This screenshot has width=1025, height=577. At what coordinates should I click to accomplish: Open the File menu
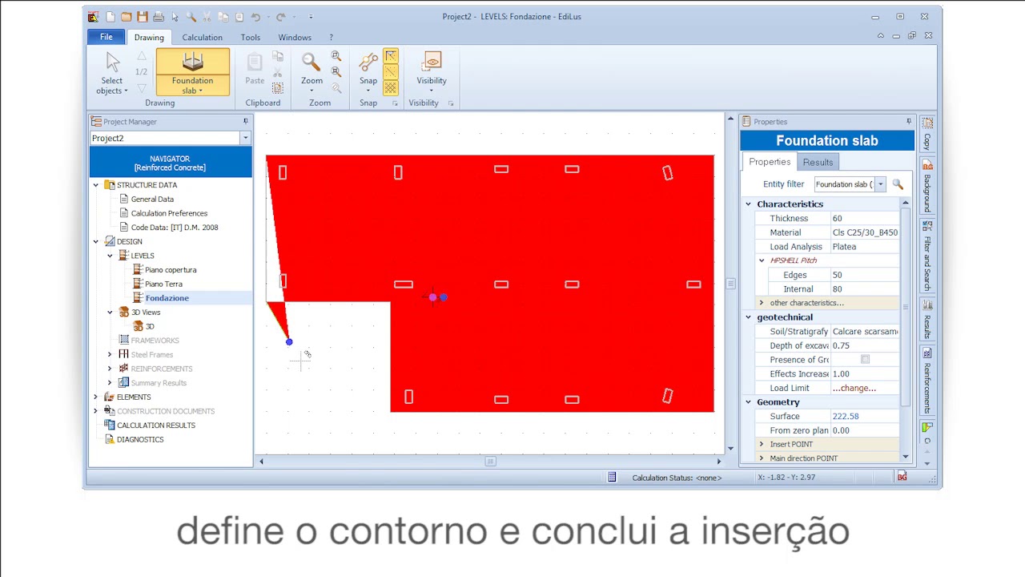[x=106, y=38]
